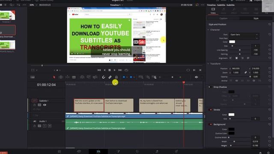Set alignment to left
The width and height of the screenshot is (274, 154).
click(231, 58)
